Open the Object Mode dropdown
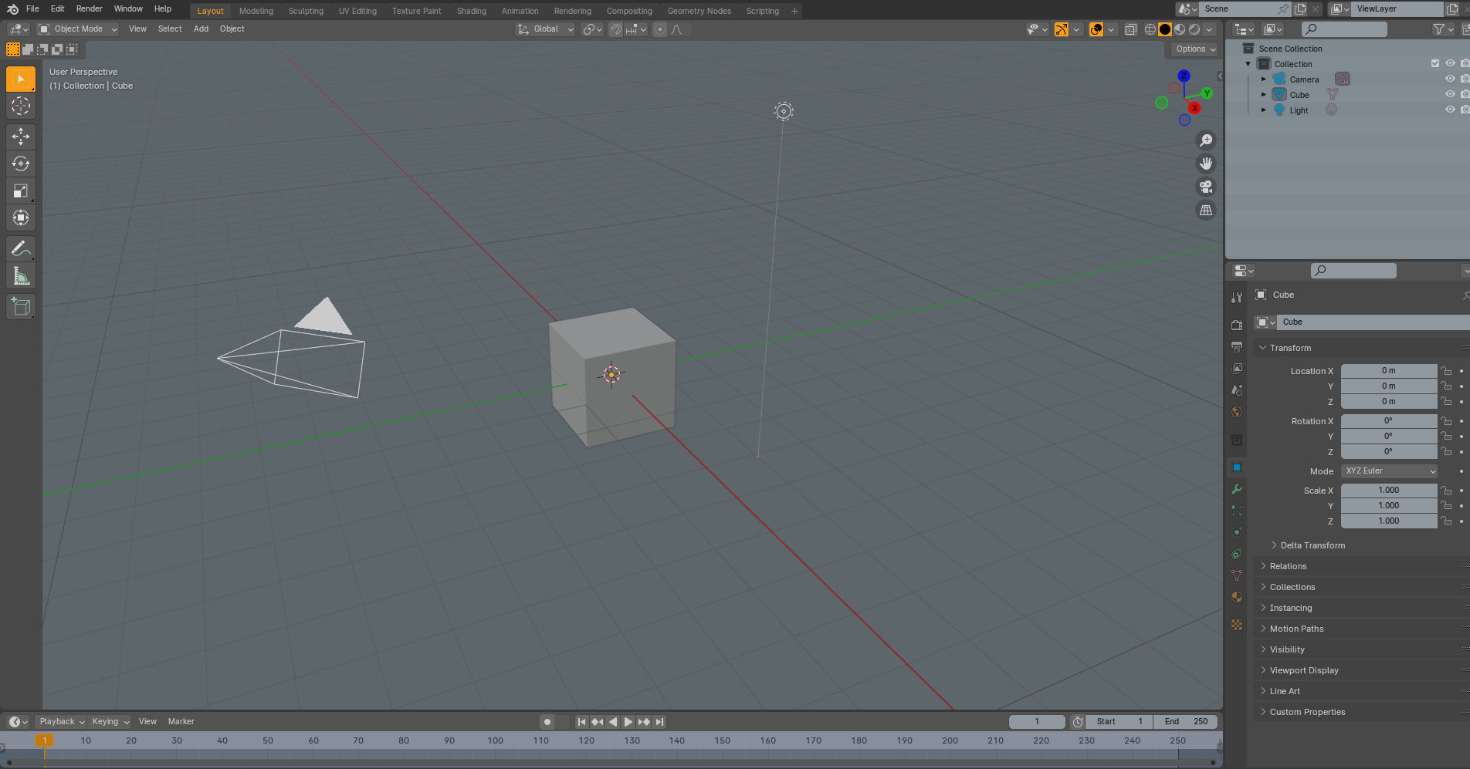Image resolution: width=1470 pixels, height=769 pixels. pos(78,29)
